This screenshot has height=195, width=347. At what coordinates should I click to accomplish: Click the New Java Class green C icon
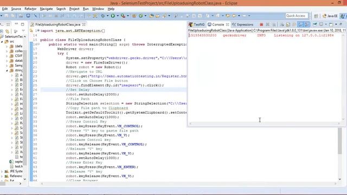(141, 16)
